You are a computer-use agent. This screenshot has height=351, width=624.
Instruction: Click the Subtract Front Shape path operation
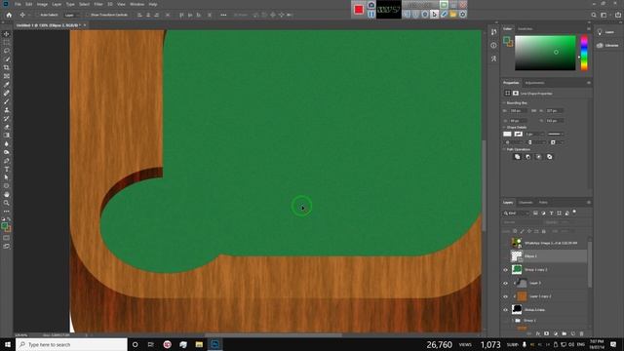tap(527, 157)
